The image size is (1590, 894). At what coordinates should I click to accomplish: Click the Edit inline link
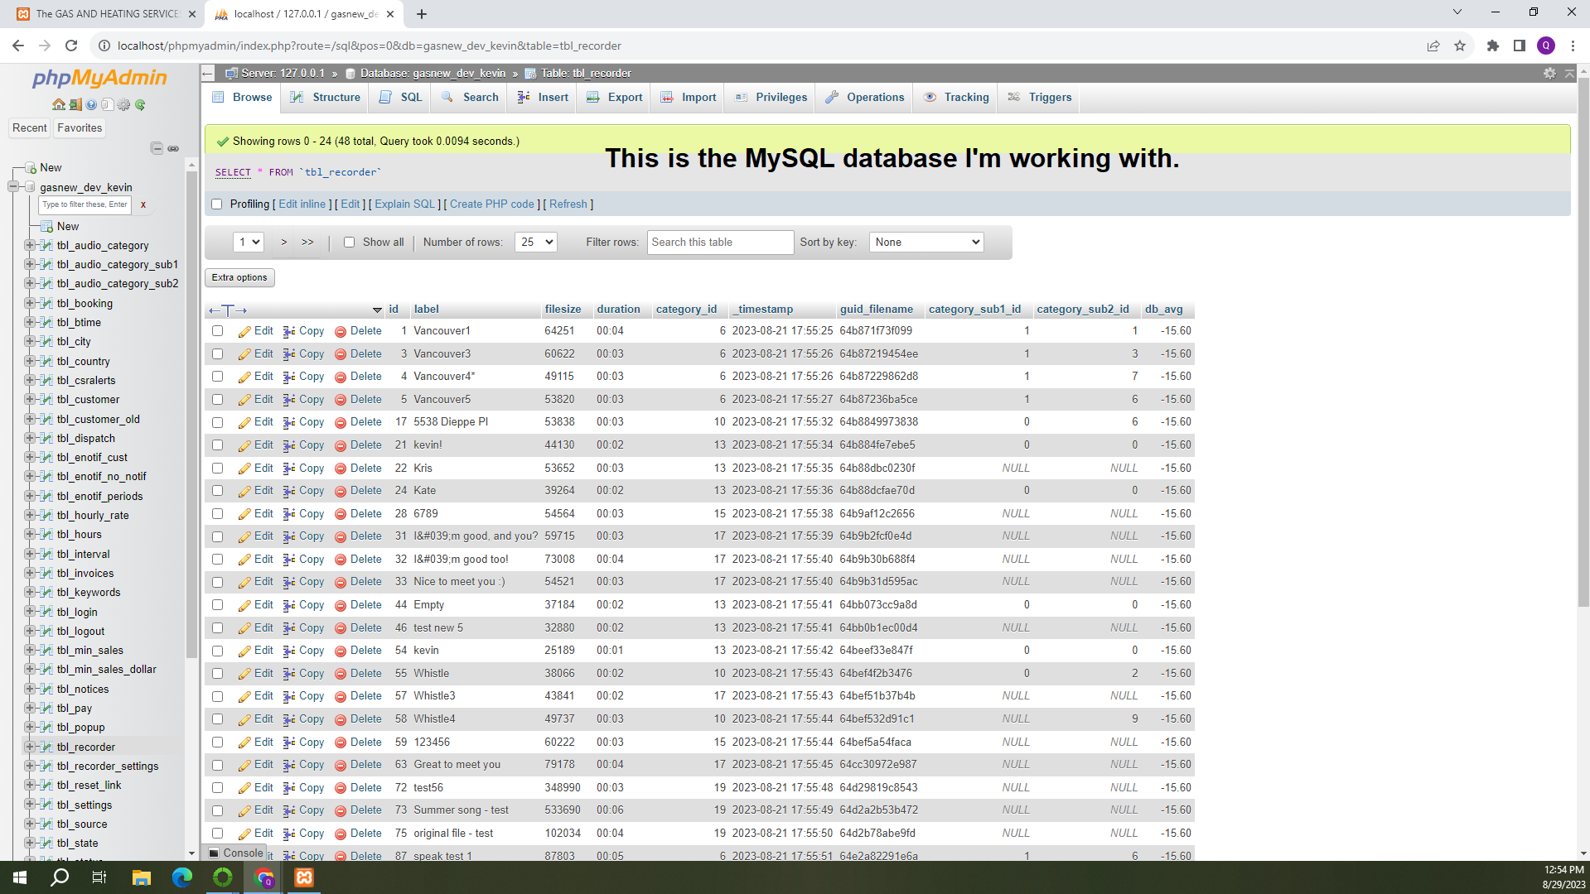(x=302, y=204)
